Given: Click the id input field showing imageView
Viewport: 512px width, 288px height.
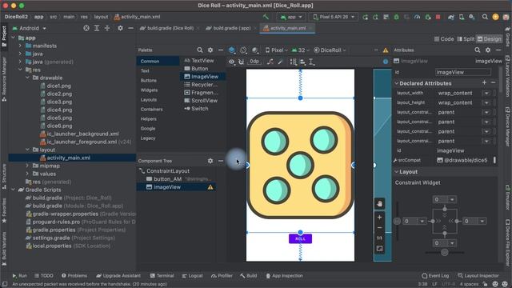Looking at the screenshot, I should (x=463, y=72).
